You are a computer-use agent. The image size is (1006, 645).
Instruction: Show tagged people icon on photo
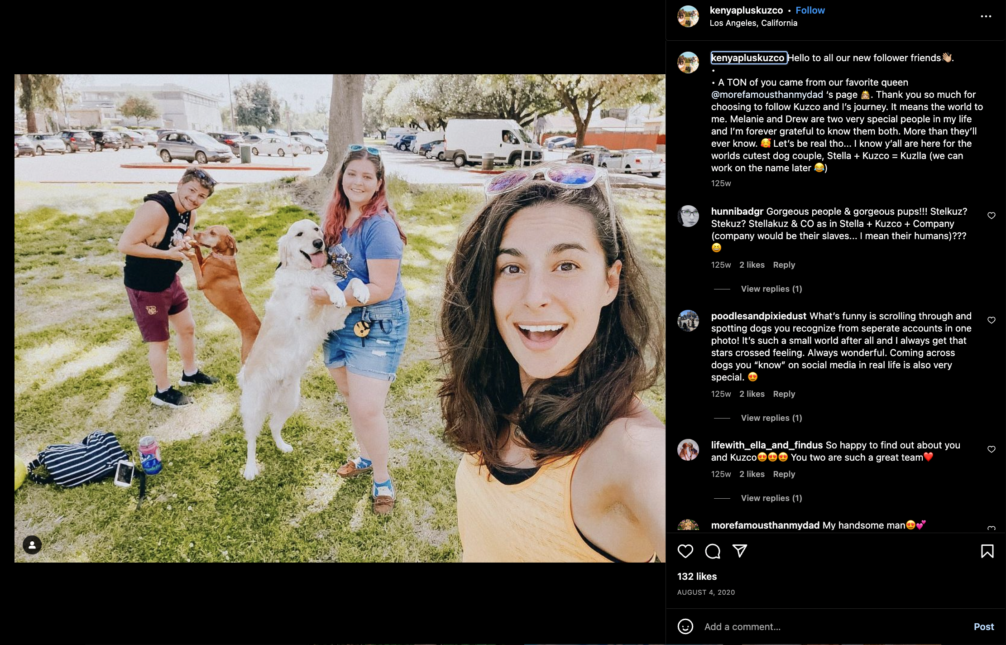coord(32,545)
